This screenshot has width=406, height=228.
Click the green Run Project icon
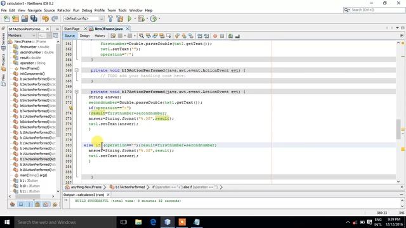coord(129,18)
